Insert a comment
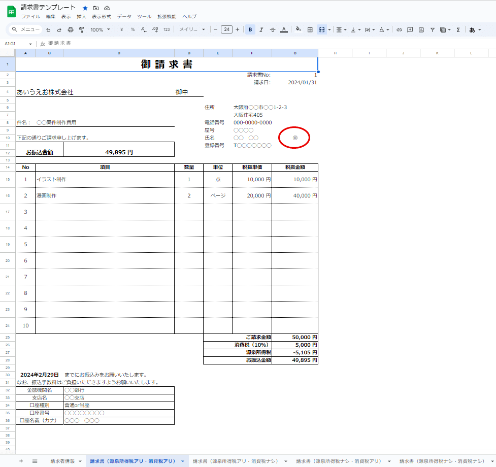The image size is (496, 467). 409,30
